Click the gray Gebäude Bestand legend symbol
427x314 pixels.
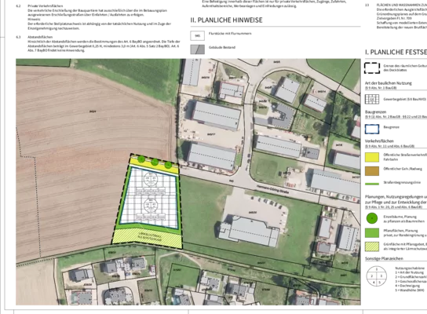click(198, 49)
